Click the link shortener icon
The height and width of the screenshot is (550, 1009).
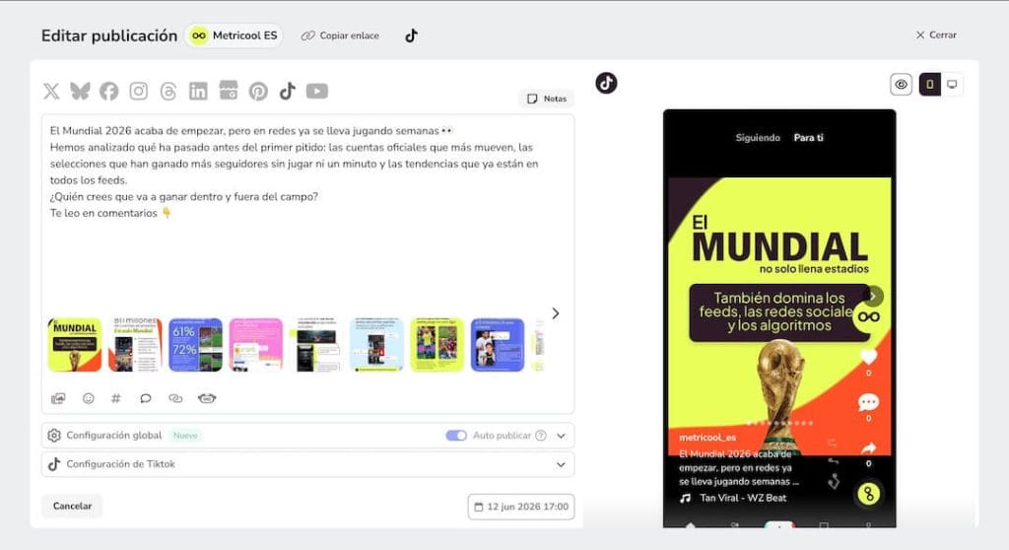click(x=175, y=398)
